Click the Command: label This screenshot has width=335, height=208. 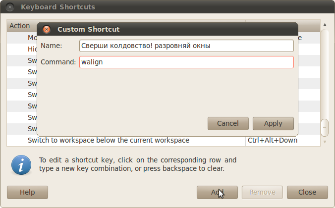(58, 62)
